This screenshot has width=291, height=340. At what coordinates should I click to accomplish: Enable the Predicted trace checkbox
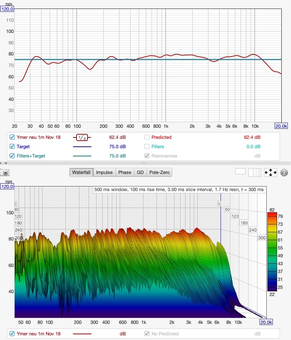click(x=147, y=137)
